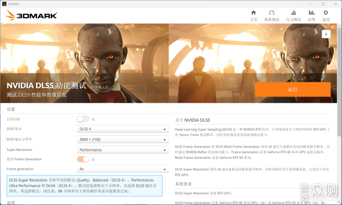Click the left DLSS preview image
Image resolution: width=342 pixels, height=205 pixels.
pyautogui.click(x=85, y=63)
